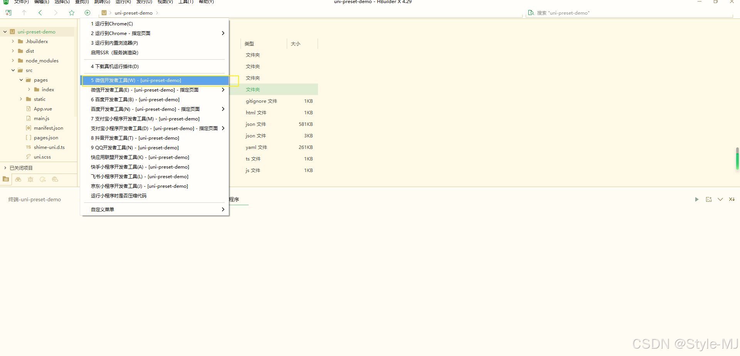Click uni-preset-demo breadcrumb link
Screen dimensions: 740x356
tap(133, 13)
